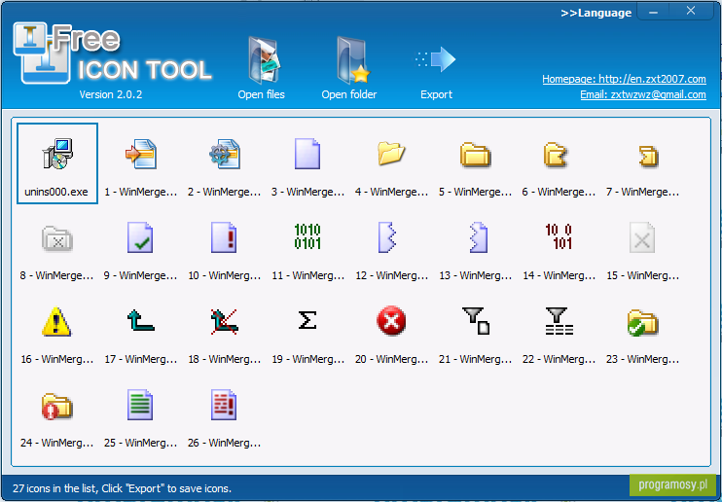Minimize the Free Icon Tool window
Viewport: 722px width, 502px height.
point(653,12)
